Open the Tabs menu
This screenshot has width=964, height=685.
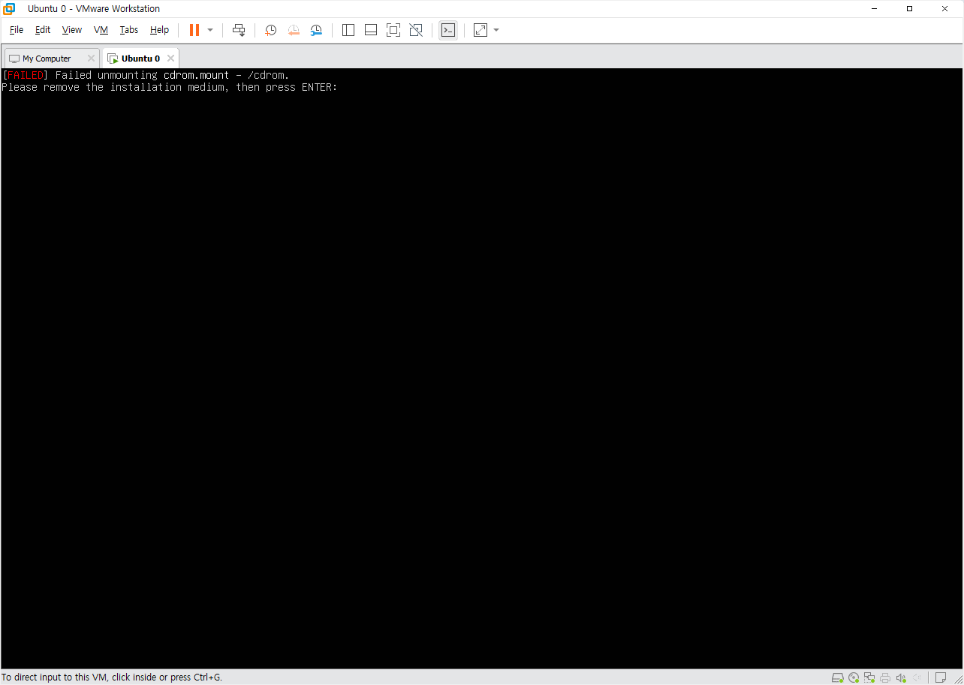[129, 30]
